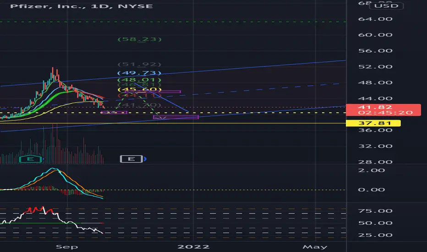Select the yellow 37.81 price line label
Screen dimensions: 427x252
point(373,123)
